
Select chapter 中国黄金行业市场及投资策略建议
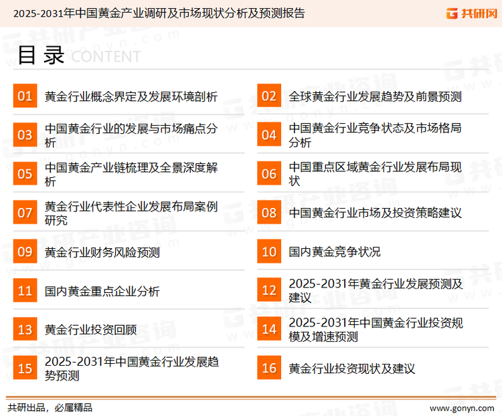tap(375, 213)
